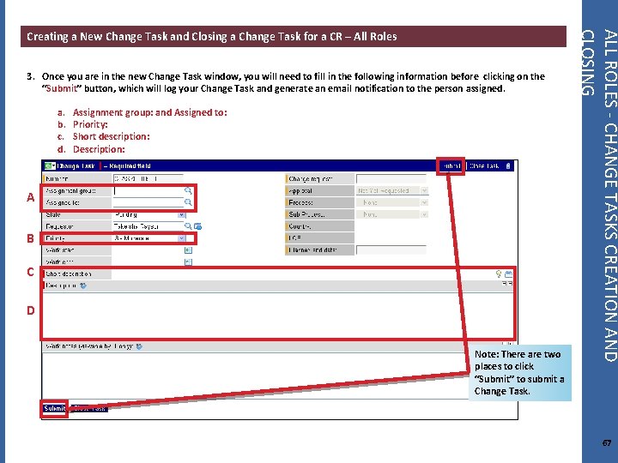Image resolution: width=618 pixels, height=463 pixels.
Task: Click the bottom Close Task button
Action: click(x=89, y=409)
